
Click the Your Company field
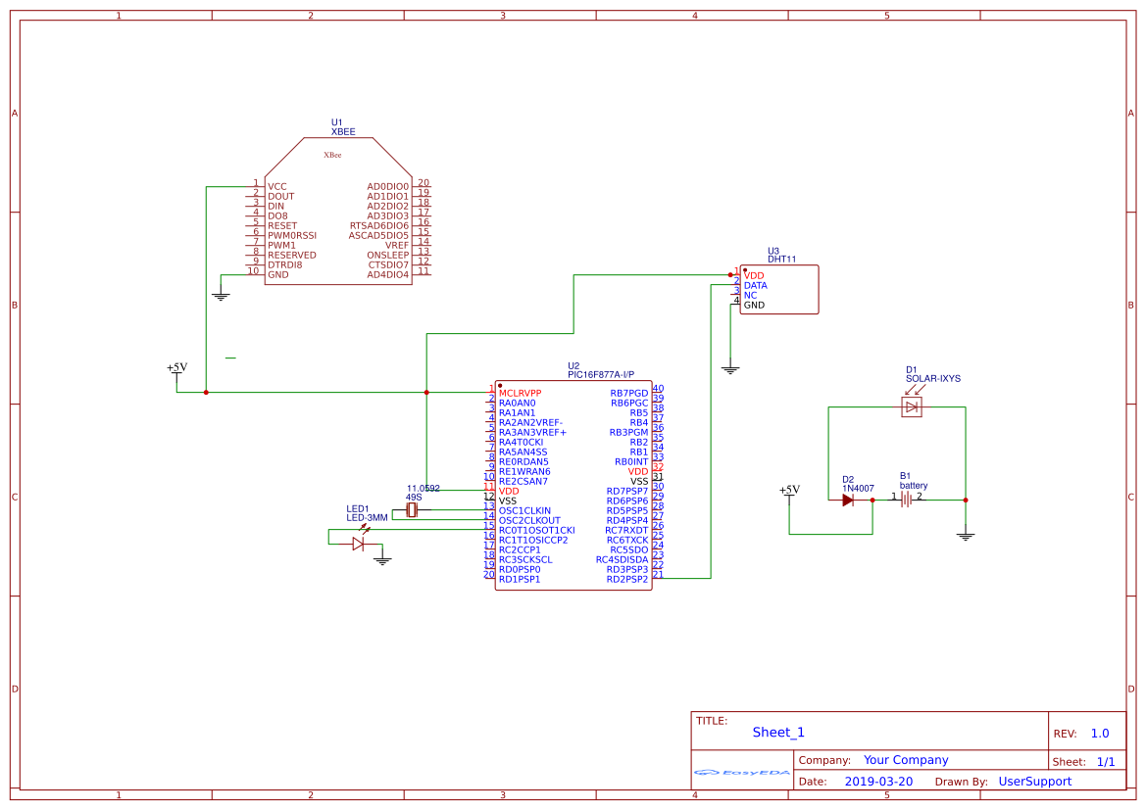pos(906,760)
